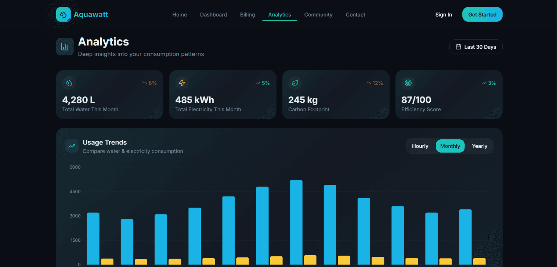Click the 1500 y-axis label
557x267 pixels.
point(75,240)
